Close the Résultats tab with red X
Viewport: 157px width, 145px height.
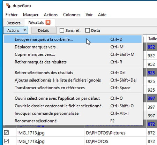pos(48,22)
